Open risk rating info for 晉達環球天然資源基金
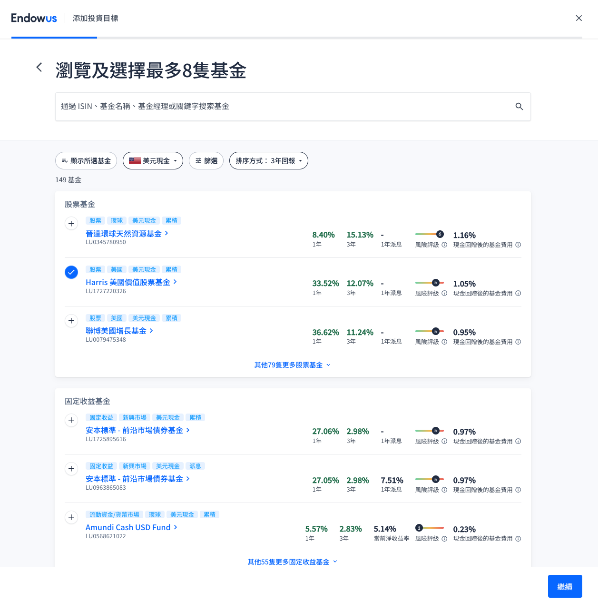598x602 pixels. point(444,245)
